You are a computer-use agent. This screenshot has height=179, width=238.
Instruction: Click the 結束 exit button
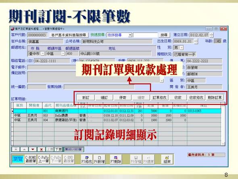coord(167,159)
